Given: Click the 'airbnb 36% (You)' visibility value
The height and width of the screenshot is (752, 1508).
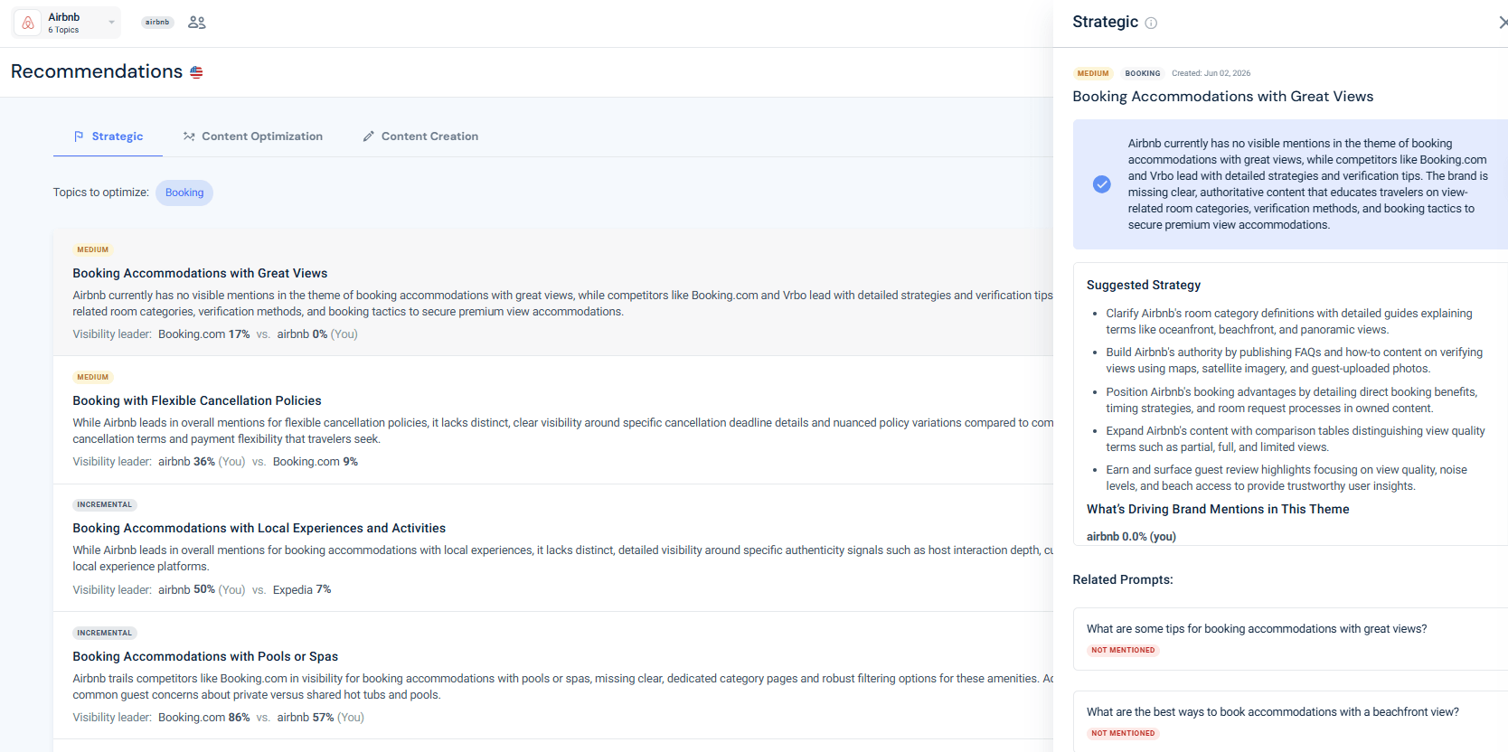Looking at the screenshot, I should [202, 462].
